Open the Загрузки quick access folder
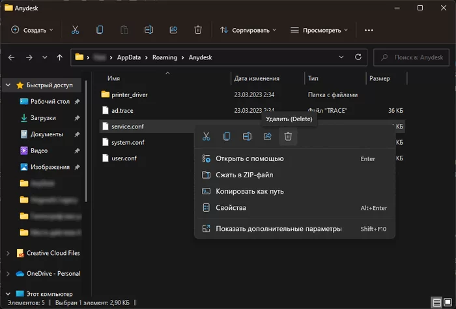This screenshot has height=309, width=456. pyautogui.click(x=43, y=118)
